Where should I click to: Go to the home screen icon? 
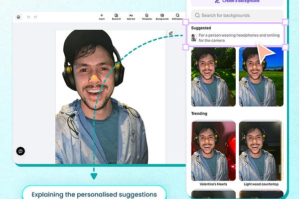[18, 17]
